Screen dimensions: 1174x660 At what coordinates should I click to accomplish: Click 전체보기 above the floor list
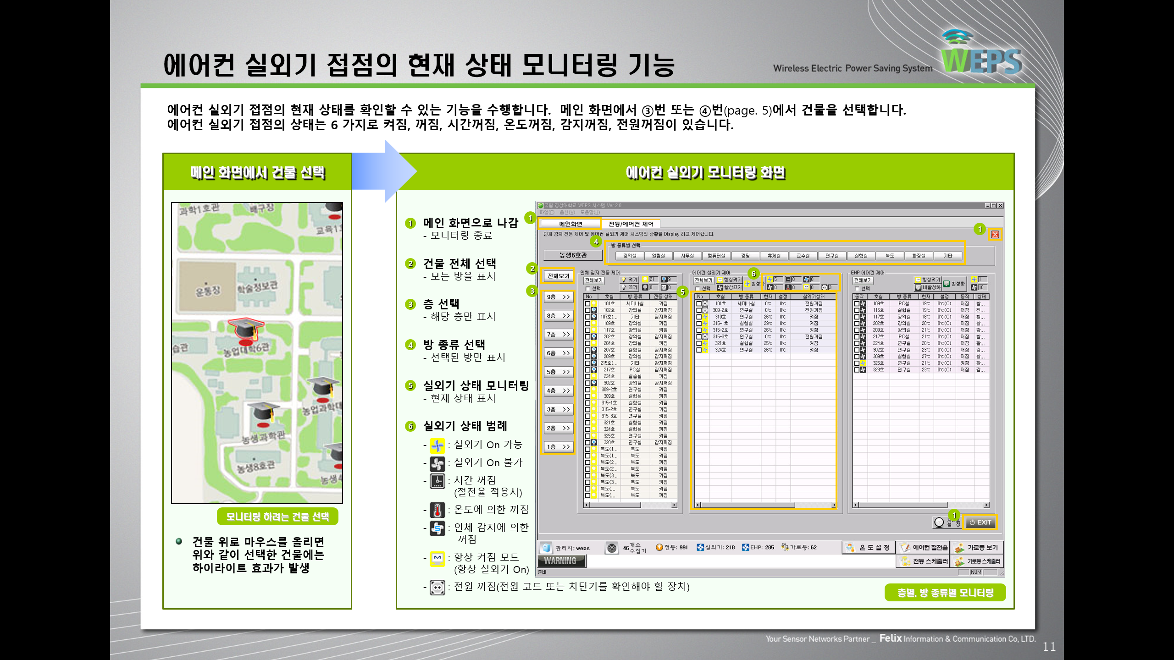point(559,276)
